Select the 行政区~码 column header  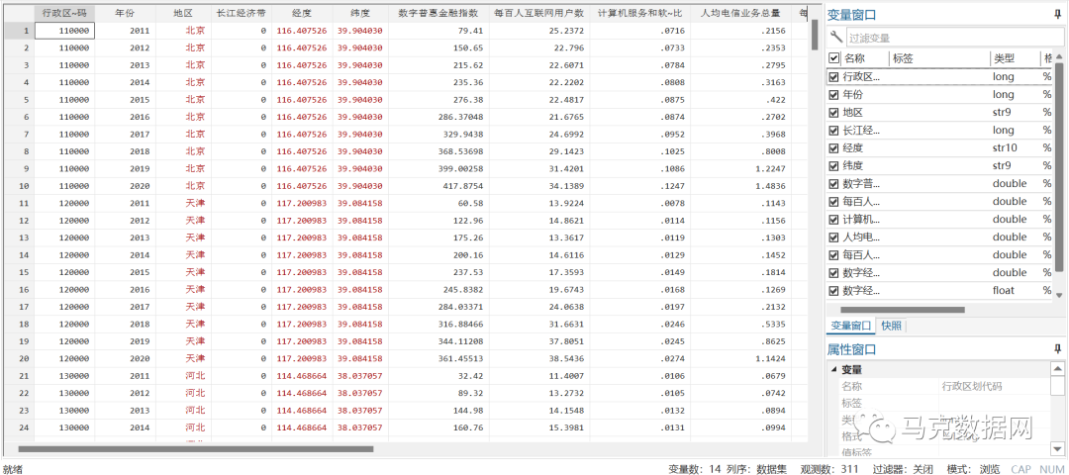pyautogui.click(x=64, y=13)
